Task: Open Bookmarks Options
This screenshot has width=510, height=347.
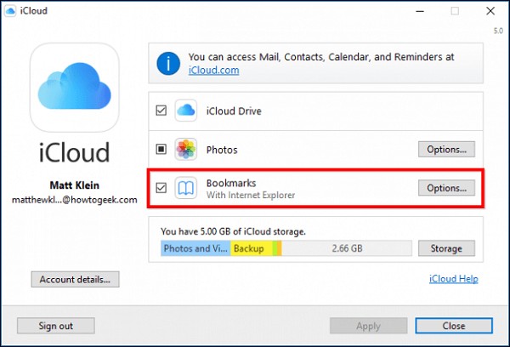Action: pos(445,188)
